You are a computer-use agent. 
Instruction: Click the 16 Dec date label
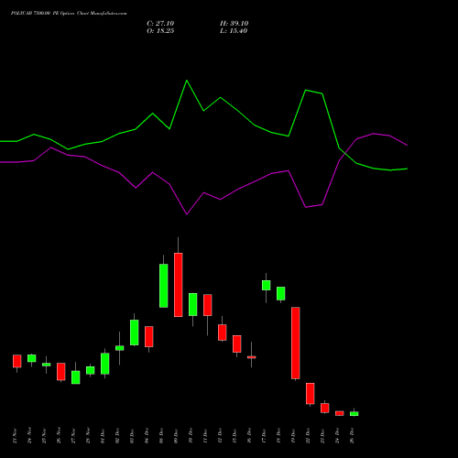tap(249, 436)
